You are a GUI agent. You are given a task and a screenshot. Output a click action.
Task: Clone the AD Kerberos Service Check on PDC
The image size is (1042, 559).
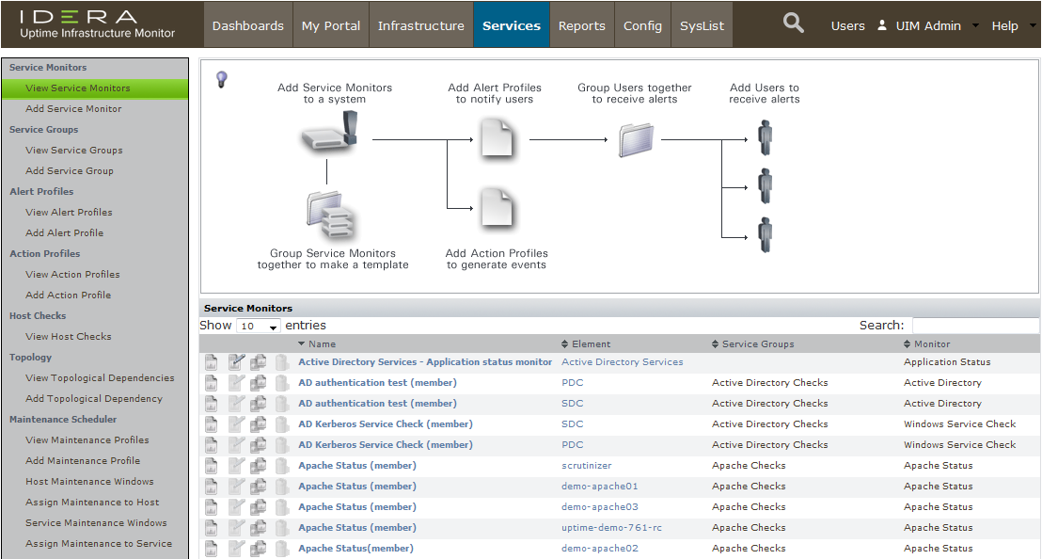[x=259, y=445]
